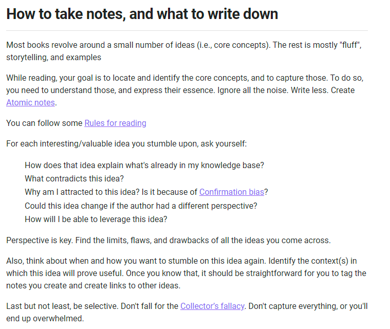Select the question 'What contradicts this idea?'
Screen dimensions: 390x329
[x=74, y=178]
